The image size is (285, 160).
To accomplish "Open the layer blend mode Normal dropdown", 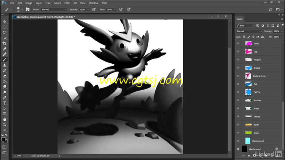I will [249, 31].
